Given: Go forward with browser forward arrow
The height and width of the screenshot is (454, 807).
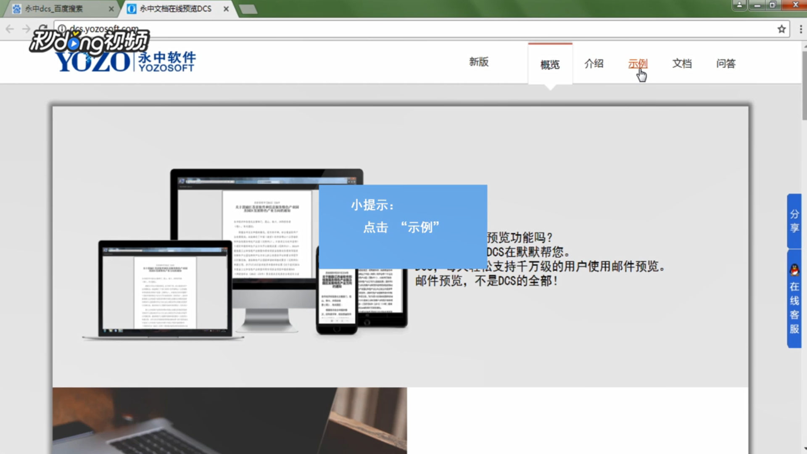Looking at the screenshot, I should (x=26, y=29).
